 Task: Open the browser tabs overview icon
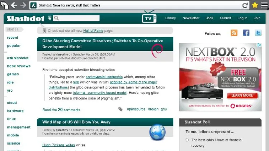pos(5,5)
